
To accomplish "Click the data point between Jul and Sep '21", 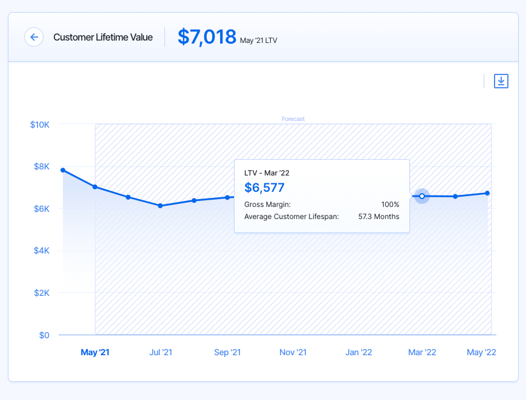I will pos(194,200).
